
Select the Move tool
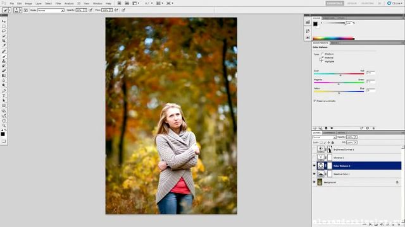(4, 21)
